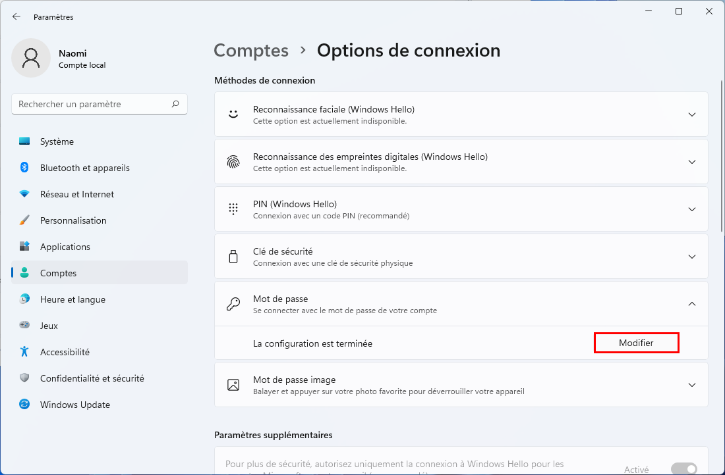Click the Modifier password button
This screenshot has width=725, height=475.
pos(636,343)
